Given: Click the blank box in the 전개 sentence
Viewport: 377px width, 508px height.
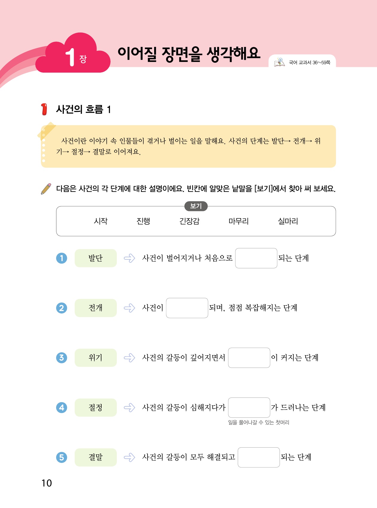Looking at the screenshot, I should pyautogui.click(x=187, y=308).
